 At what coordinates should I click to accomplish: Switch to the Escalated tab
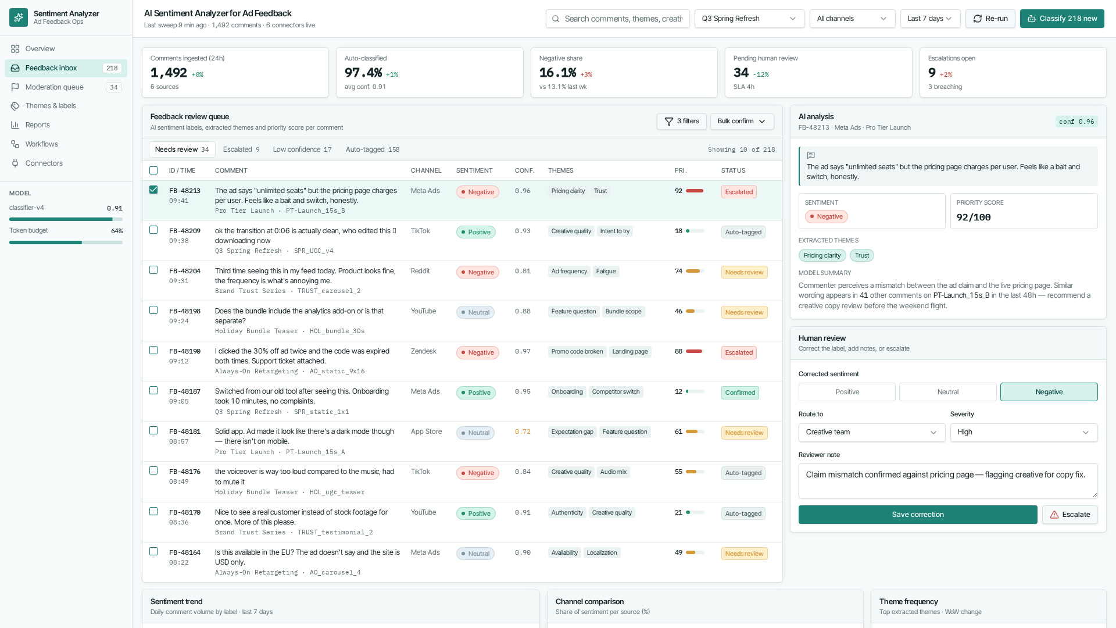pos(241,149)
